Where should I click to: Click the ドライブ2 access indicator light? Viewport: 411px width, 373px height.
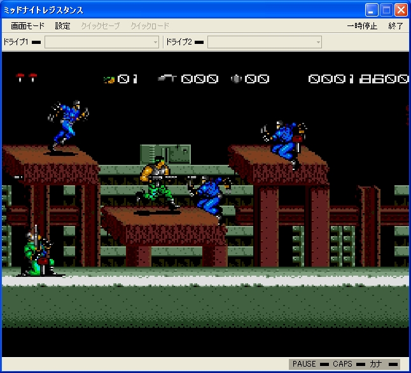199,42
